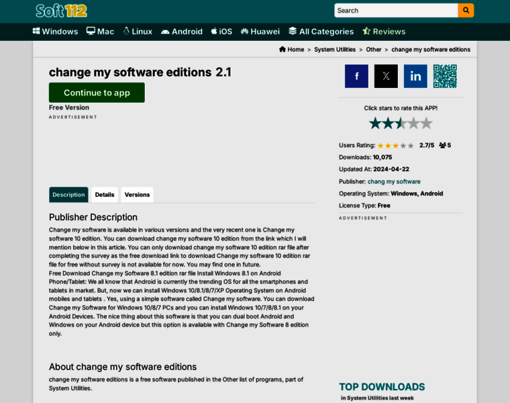Viewport: 510px width, 403px height.
Task: Click 'Operating System: Windows, Android' text
Action: click(x=391, y=193)
